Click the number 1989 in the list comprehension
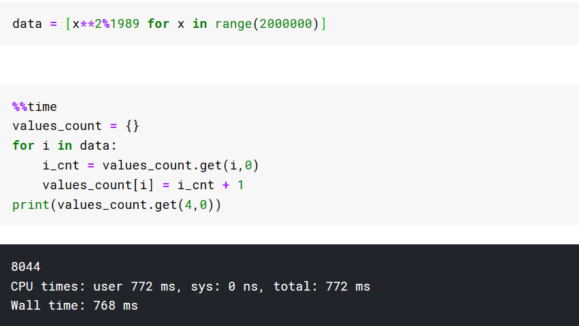Screen dimensions: 579x326 (x=125, y=24)
